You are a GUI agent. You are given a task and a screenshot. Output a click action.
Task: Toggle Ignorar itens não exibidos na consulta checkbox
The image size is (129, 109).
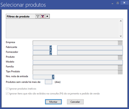pos(7,93)
